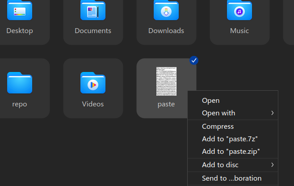The image size is (294, 186).
Task: Click the Desktop folder label
Action: tap(20, 30)
